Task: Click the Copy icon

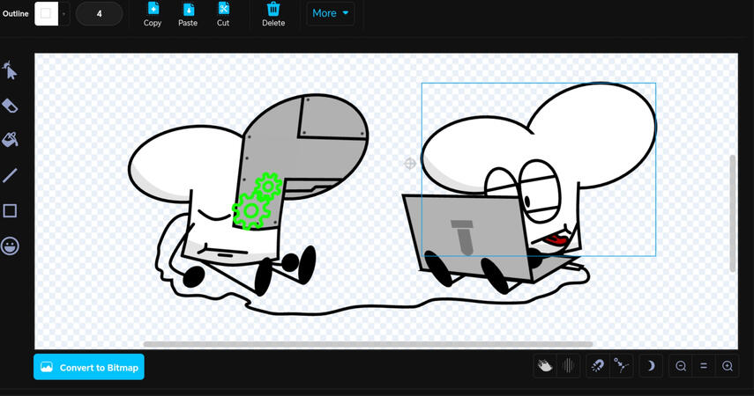Action: [x=153, y=13]
